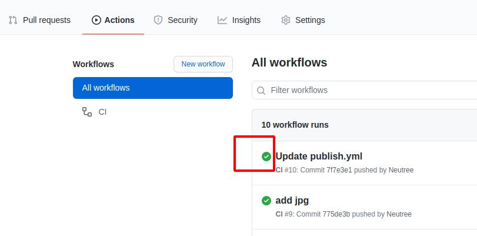Select the CI workflow entry
The height and width of the screenshot is (236, 477).
[102, 112]
